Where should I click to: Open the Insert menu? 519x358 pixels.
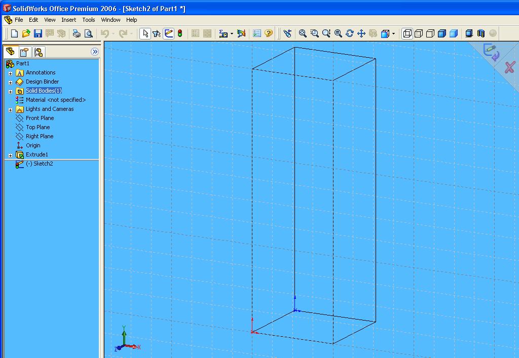point(69,20)
